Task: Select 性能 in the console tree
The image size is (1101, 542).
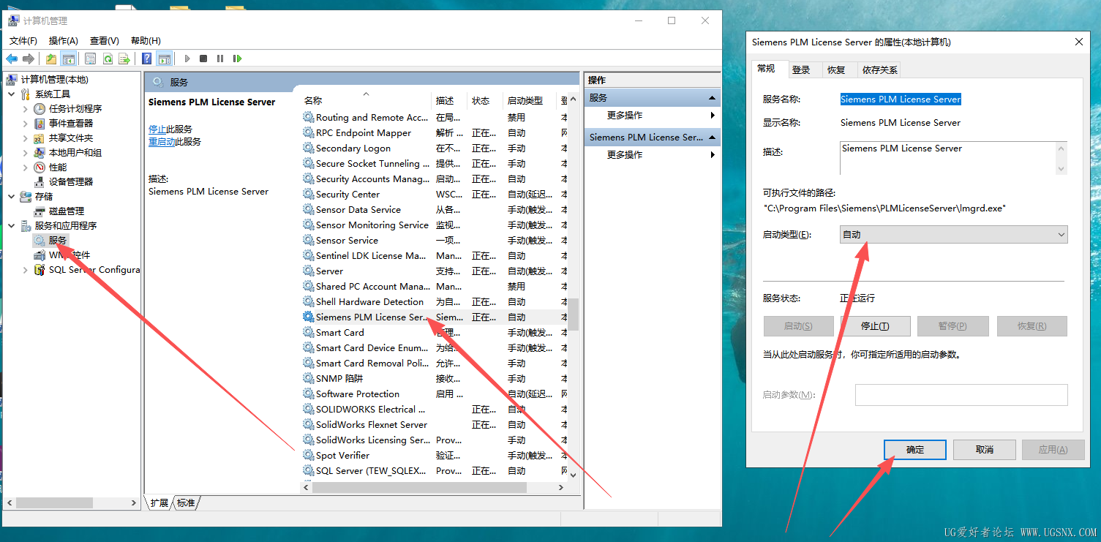Action: (58, 167)
